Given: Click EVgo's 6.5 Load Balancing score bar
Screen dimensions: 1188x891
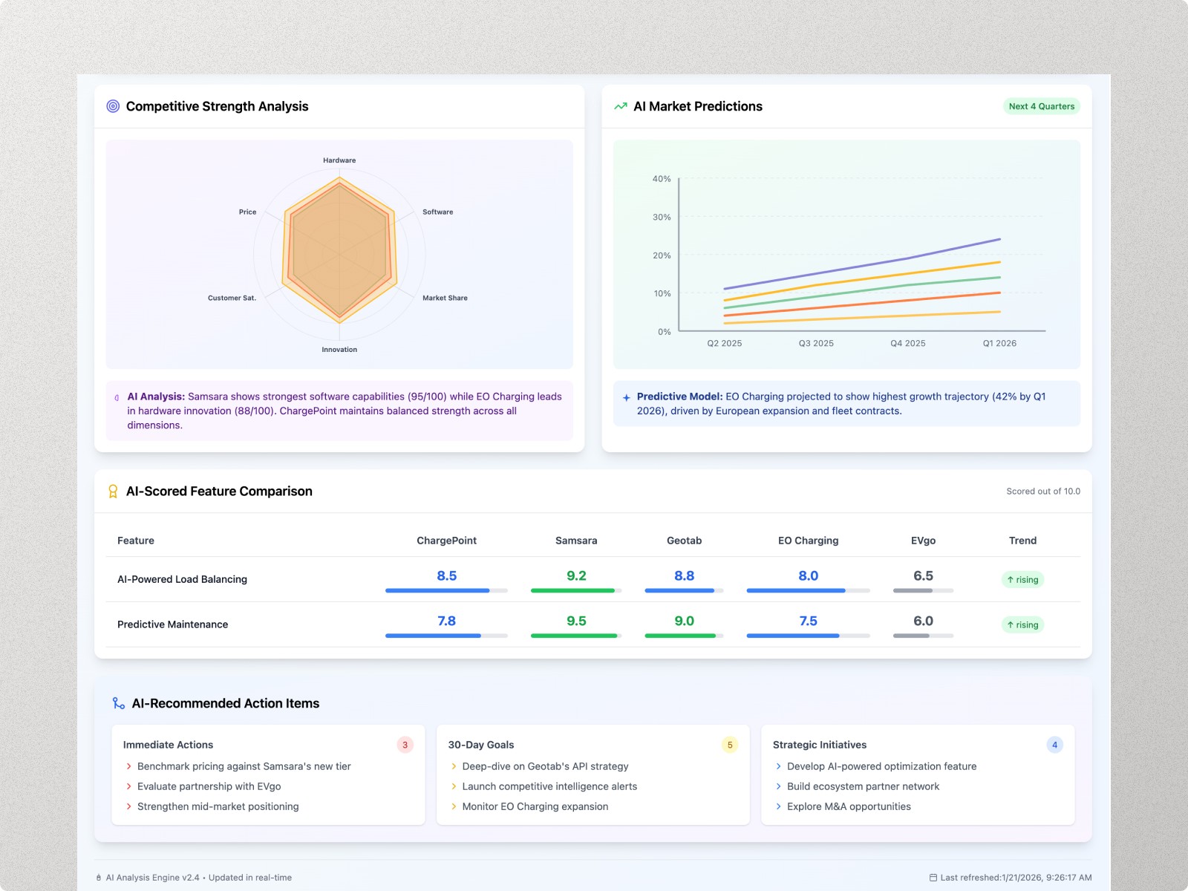Looking at the screenshot, I should 923,590.
